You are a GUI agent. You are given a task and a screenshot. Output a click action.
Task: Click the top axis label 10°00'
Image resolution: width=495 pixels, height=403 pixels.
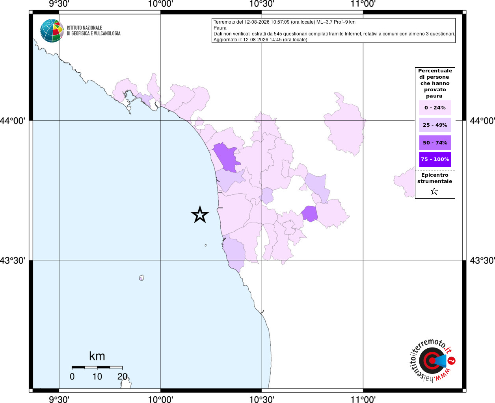point(160,4)
